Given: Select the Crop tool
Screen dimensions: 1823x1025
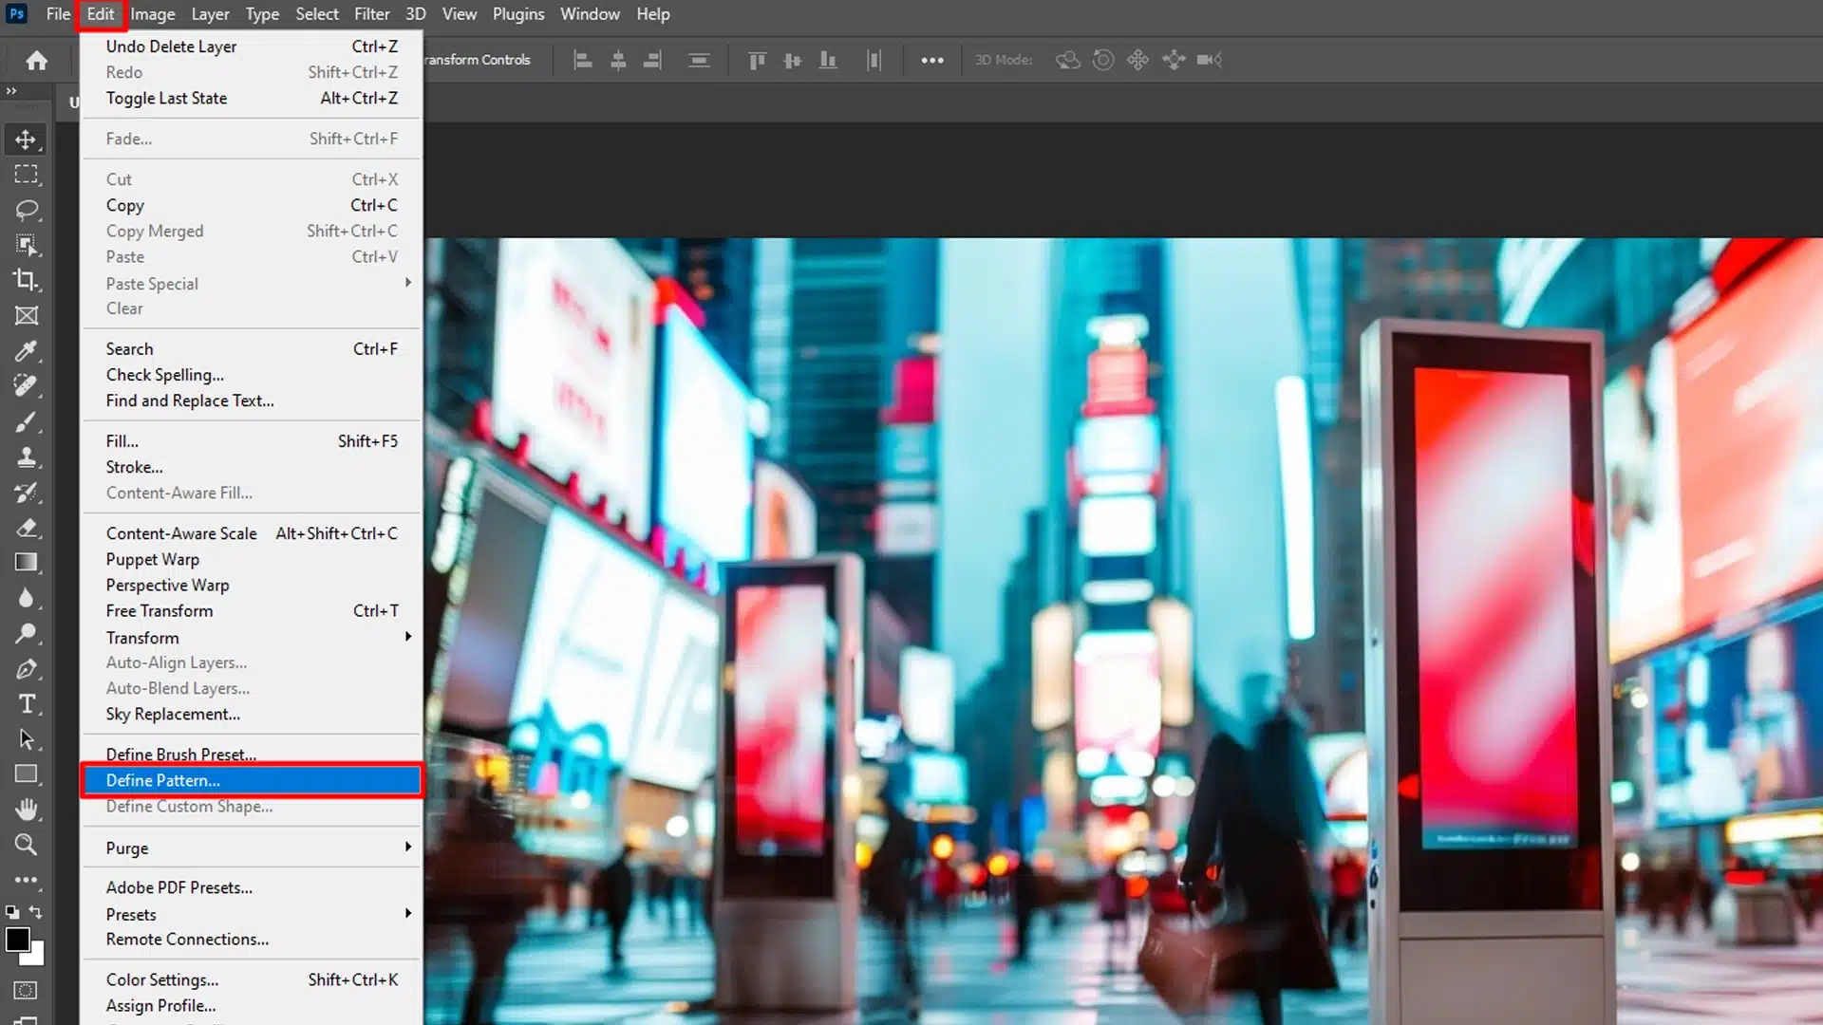Looking at the screenshot, I should click(x=26, y=280).
